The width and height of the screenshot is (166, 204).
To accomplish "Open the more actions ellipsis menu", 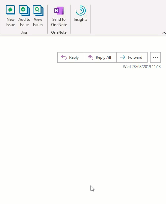I will pyautogui.click(x=155, y=57).
